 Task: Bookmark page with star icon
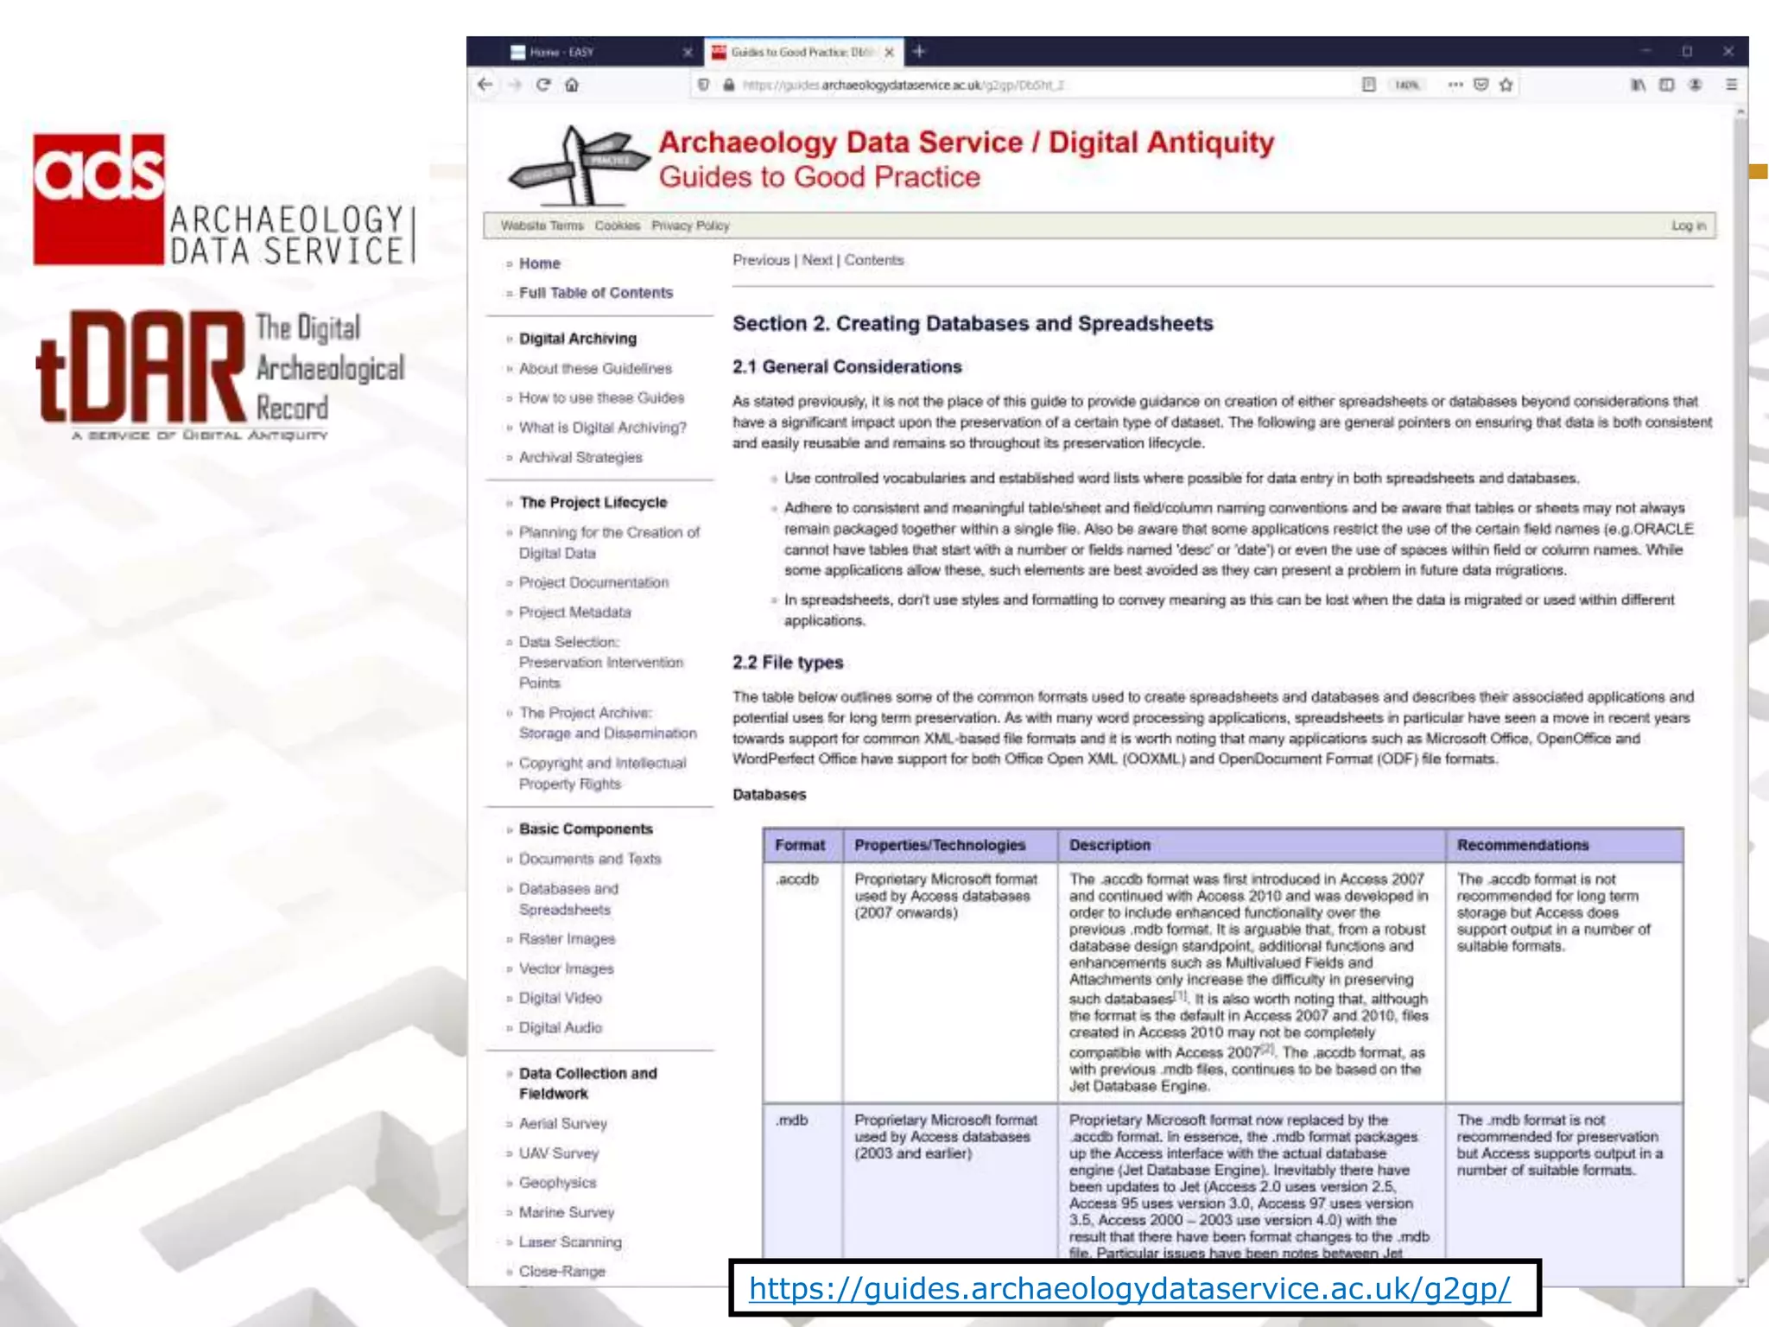pos(1506,85)
